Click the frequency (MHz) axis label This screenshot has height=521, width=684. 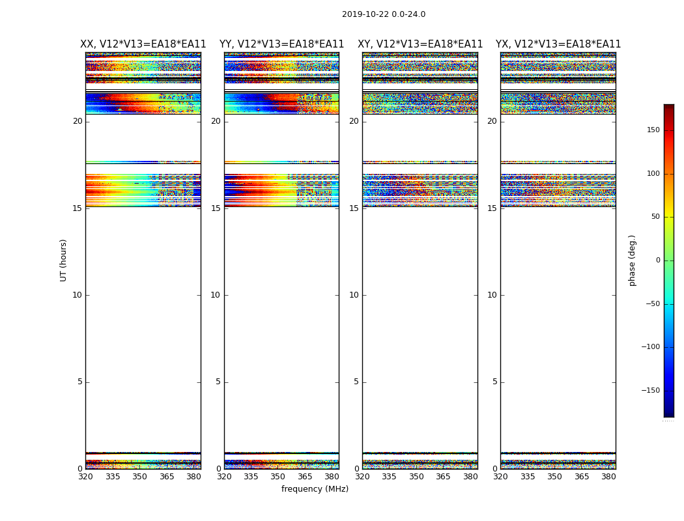click(315, 488)
